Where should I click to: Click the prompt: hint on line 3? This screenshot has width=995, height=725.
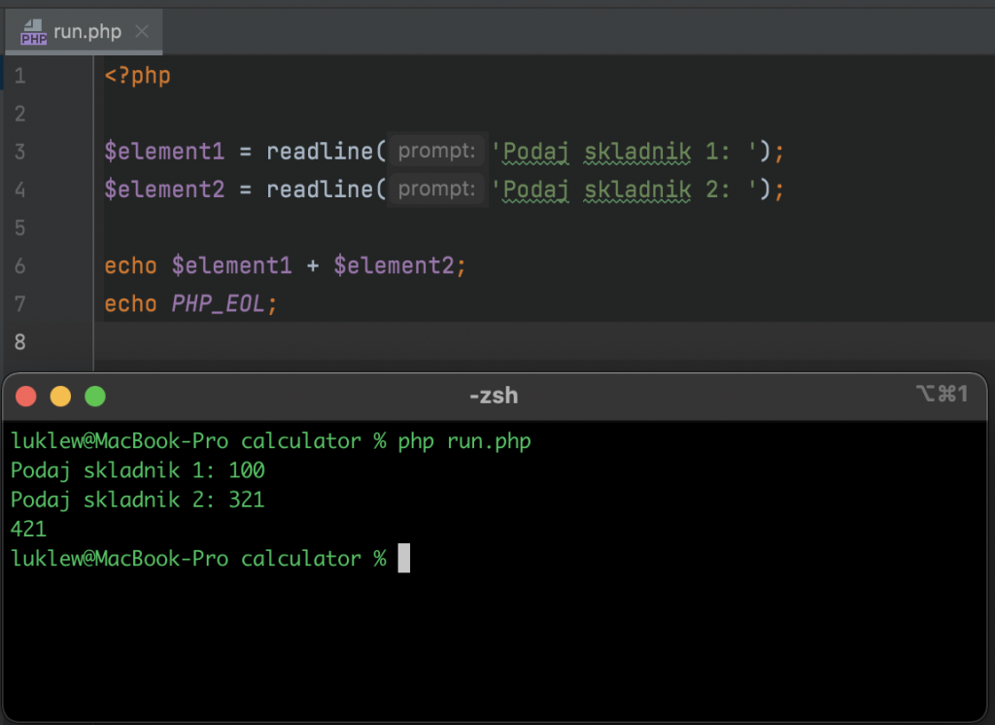click(436, 151)
